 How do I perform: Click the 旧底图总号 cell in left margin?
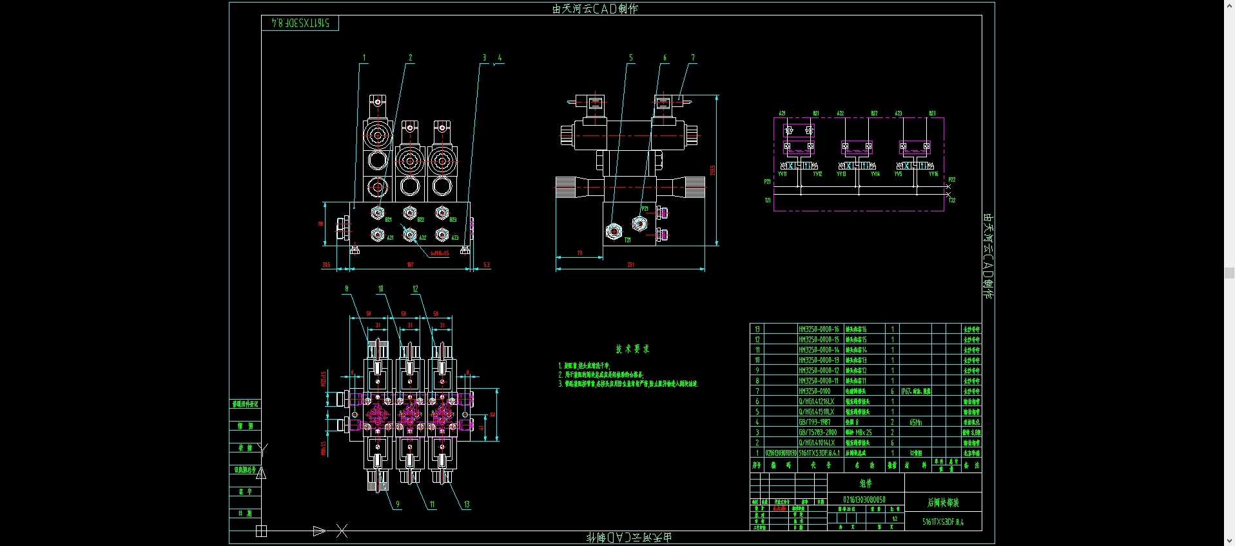click(245, 469)
